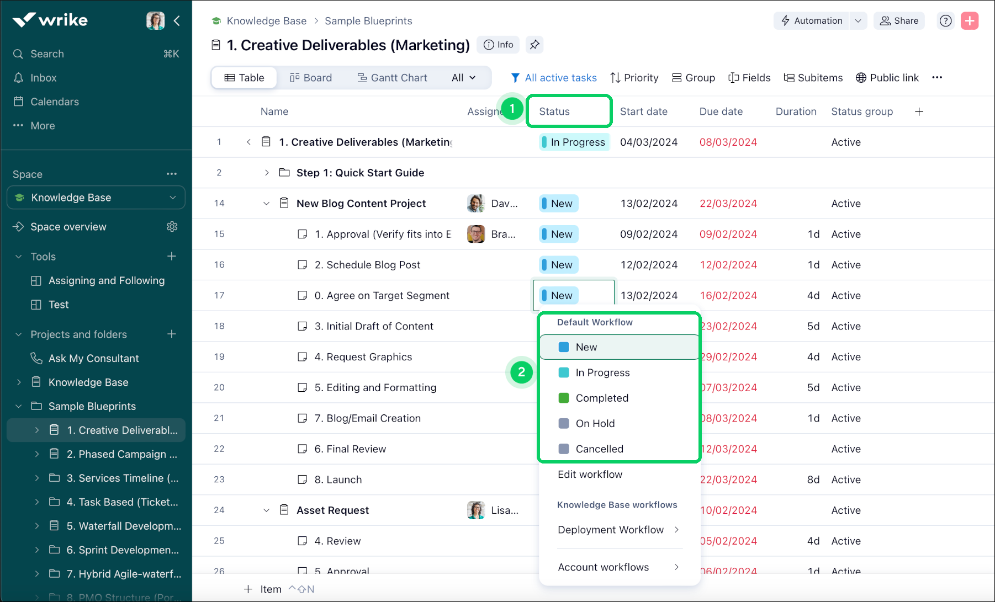Switch to the Gantt Chart view
Viewport: 995px width, 602px height.
(x=392, y=78)
